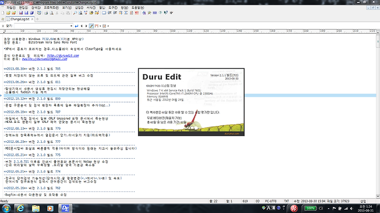
Task: Open Windows Explorer folder on taskbar
Action: 36,208
